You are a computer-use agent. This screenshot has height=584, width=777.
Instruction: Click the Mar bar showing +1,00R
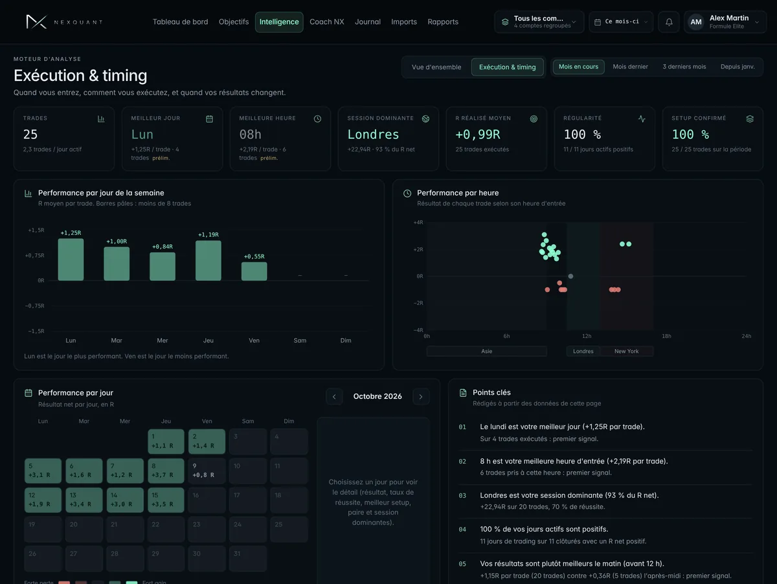[x=117, y=264]
